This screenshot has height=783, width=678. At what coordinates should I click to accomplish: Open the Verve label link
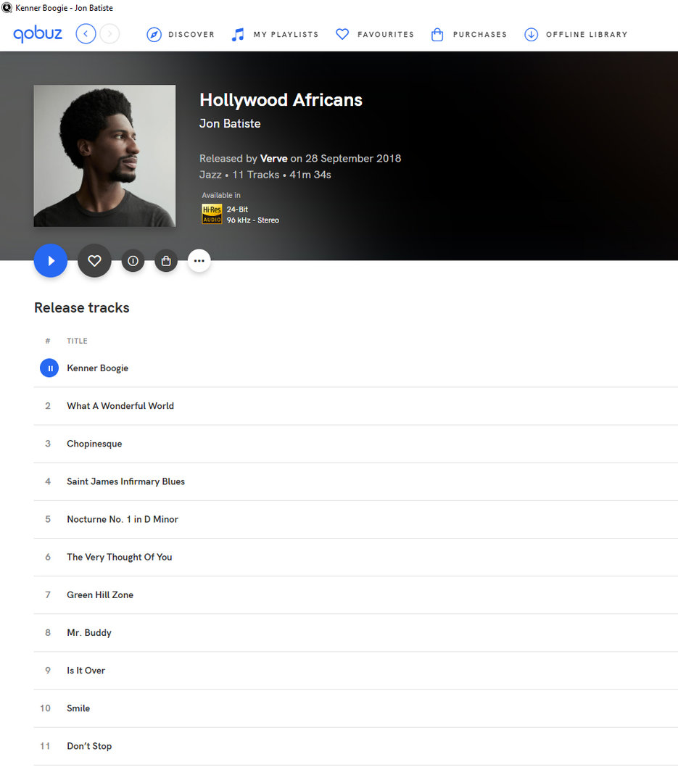274,158
